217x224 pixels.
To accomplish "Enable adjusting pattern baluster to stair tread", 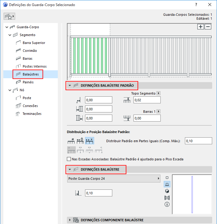I will pos(69,159).
